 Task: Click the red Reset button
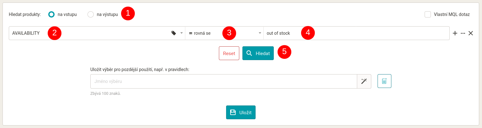(229, 53)
